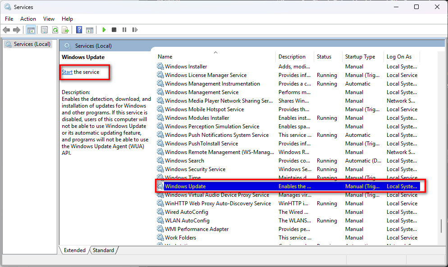Click the Show/Hide Console Tree icon
Image resolution: width=448 pixels, height=267 pixels.
click(31, 30)
